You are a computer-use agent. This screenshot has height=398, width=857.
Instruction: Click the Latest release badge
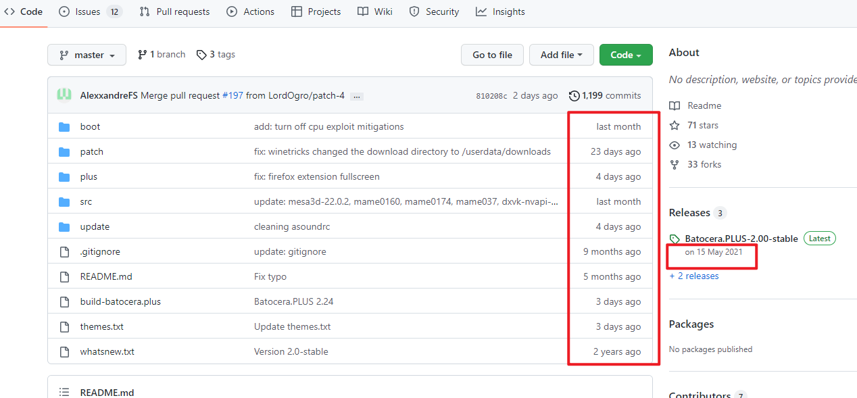pyautogui.click(x=820, y=239)
